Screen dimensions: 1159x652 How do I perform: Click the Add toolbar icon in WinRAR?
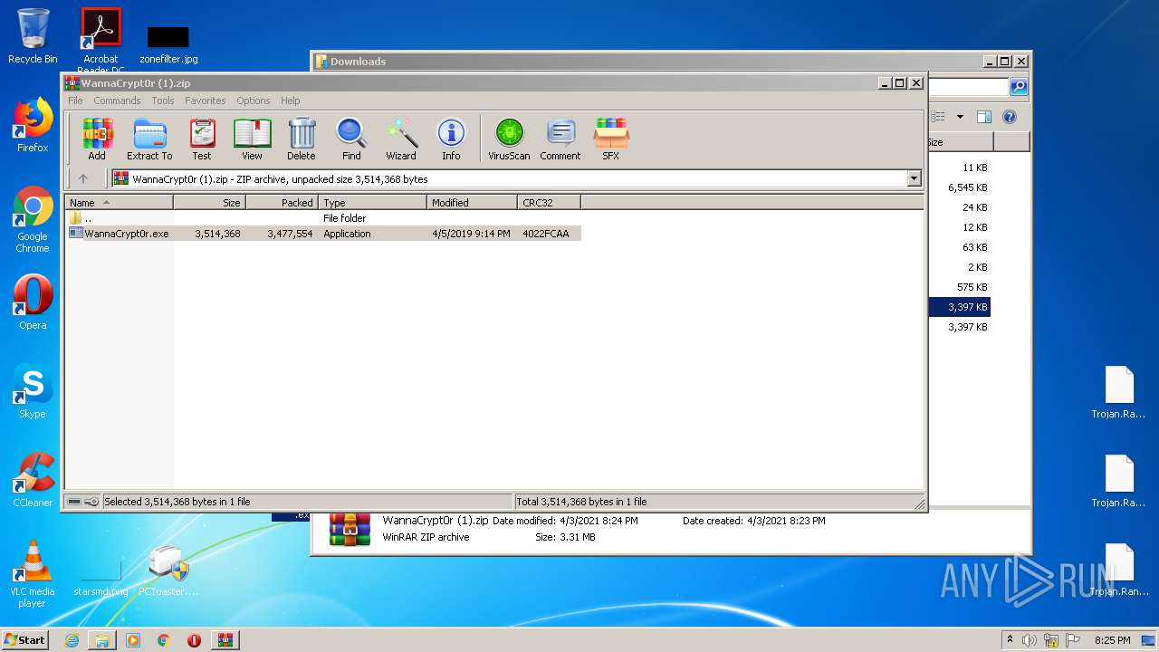coord(97,139)
